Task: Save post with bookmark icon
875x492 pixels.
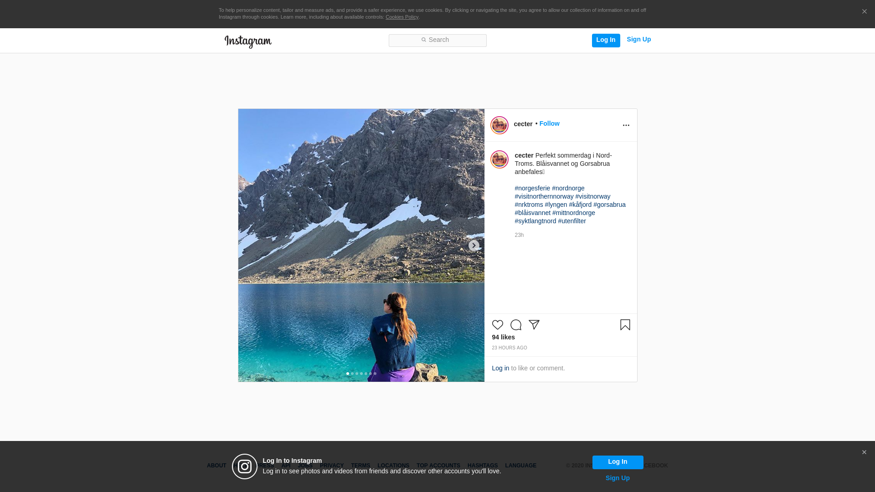Action: point(625,325)
